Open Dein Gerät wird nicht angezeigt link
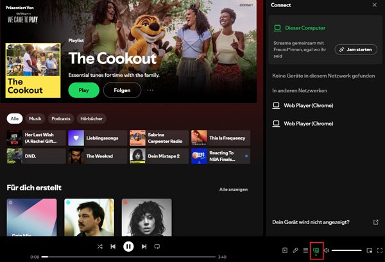The height and width of the screenshot is (262, 385). (x=311, y=222)
